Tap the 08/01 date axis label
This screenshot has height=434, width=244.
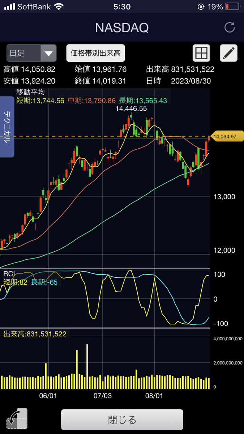tap(154, 396)
